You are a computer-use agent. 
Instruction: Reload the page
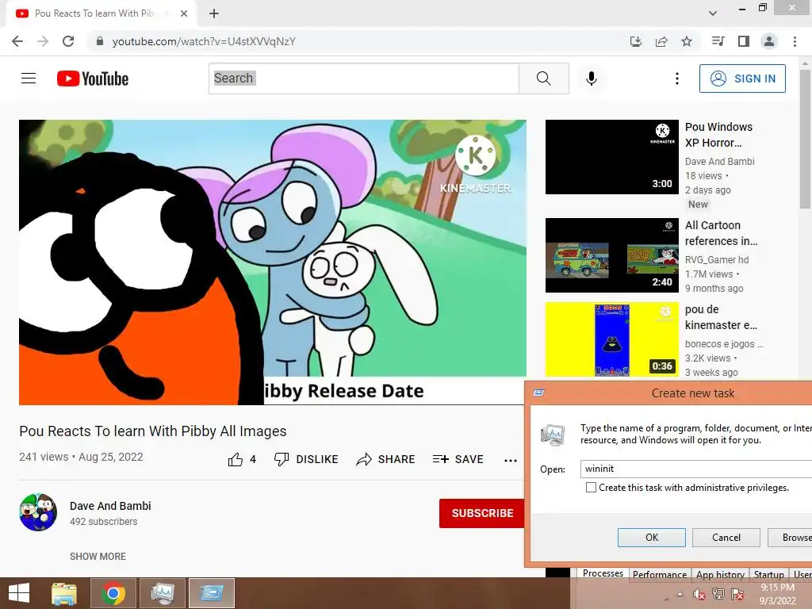coord(68,41)
